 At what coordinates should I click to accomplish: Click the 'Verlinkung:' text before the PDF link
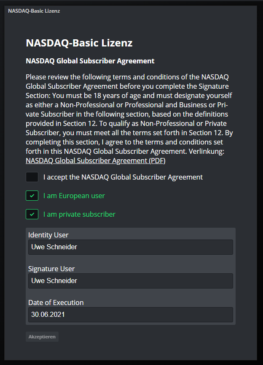206,151
